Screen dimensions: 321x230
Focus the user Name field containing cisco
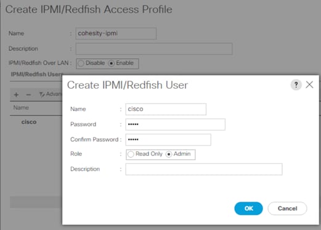tap(166, 109)
